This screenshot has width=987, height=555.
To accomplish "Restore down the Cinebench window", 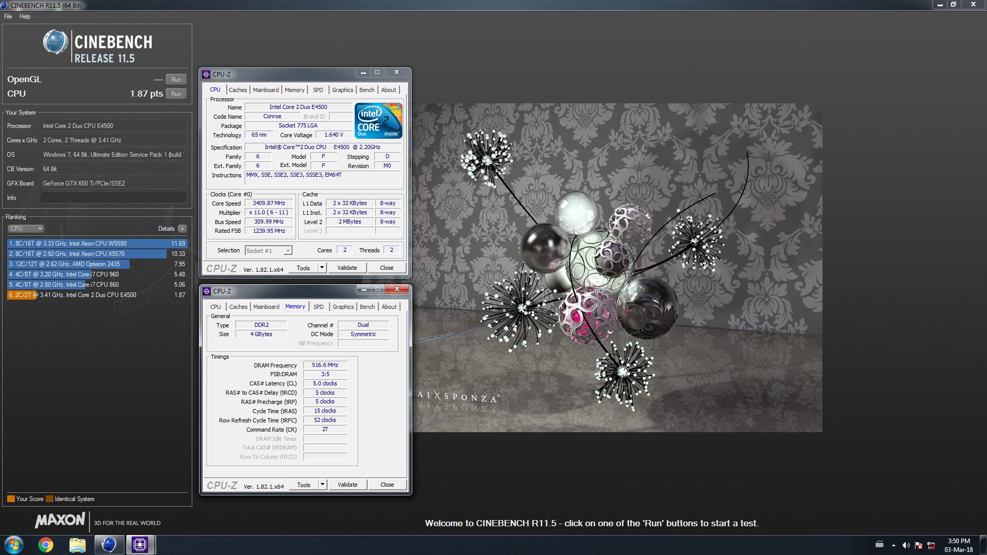I will click(x=953, y=5).
